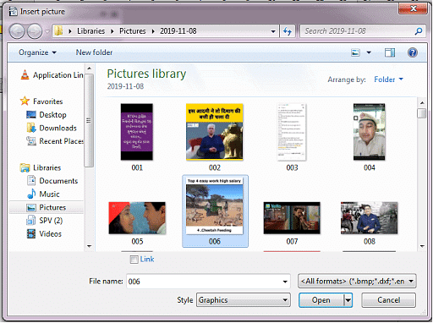Click the Change your view icon
This screenshot has width=433, height=323.
[355, 52]
